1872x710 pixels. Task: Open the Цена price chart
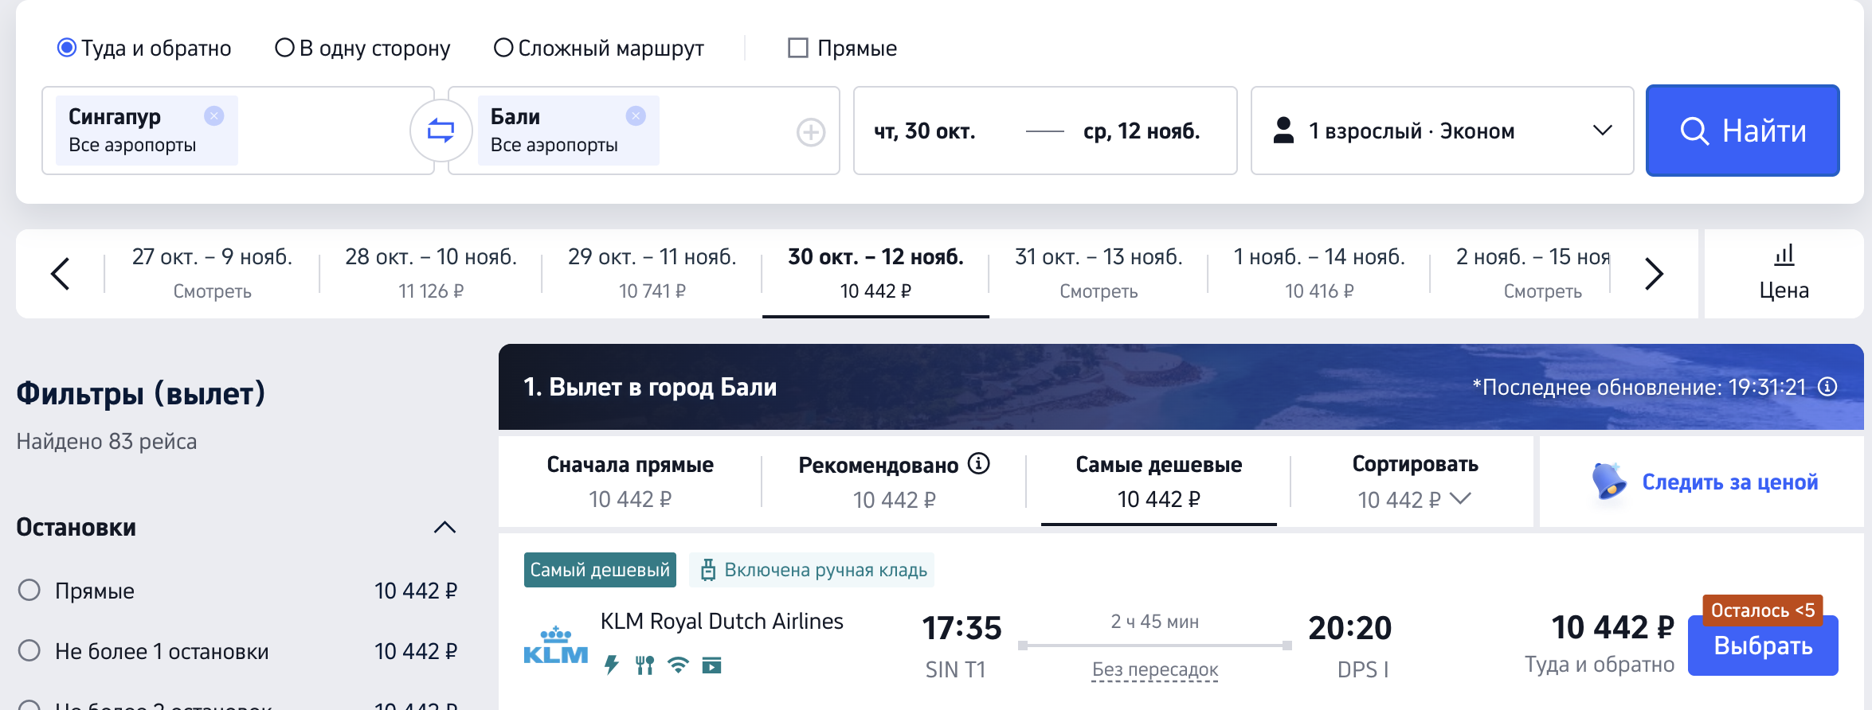coord(1784,274)
